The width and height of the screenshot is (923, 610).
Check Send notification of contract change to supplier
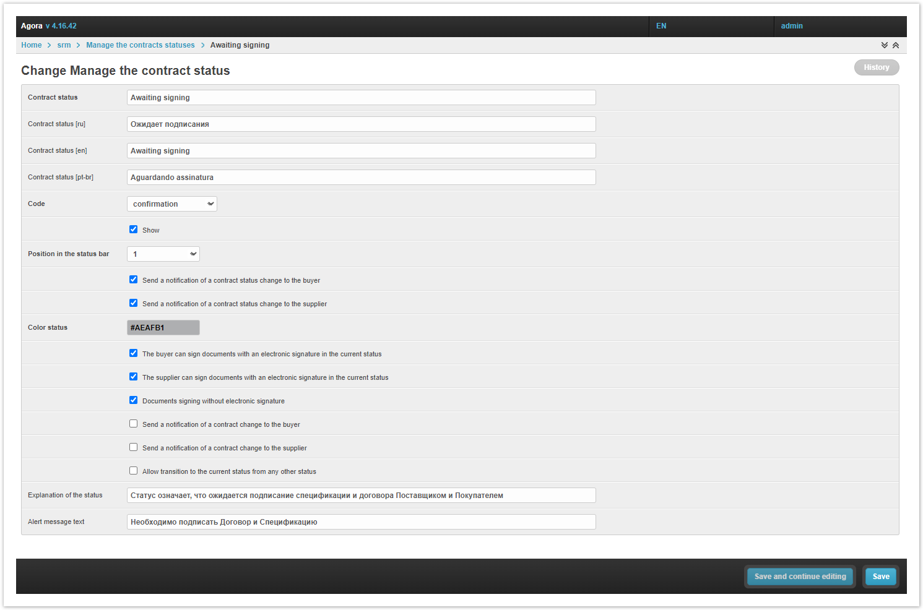[133, 447]
